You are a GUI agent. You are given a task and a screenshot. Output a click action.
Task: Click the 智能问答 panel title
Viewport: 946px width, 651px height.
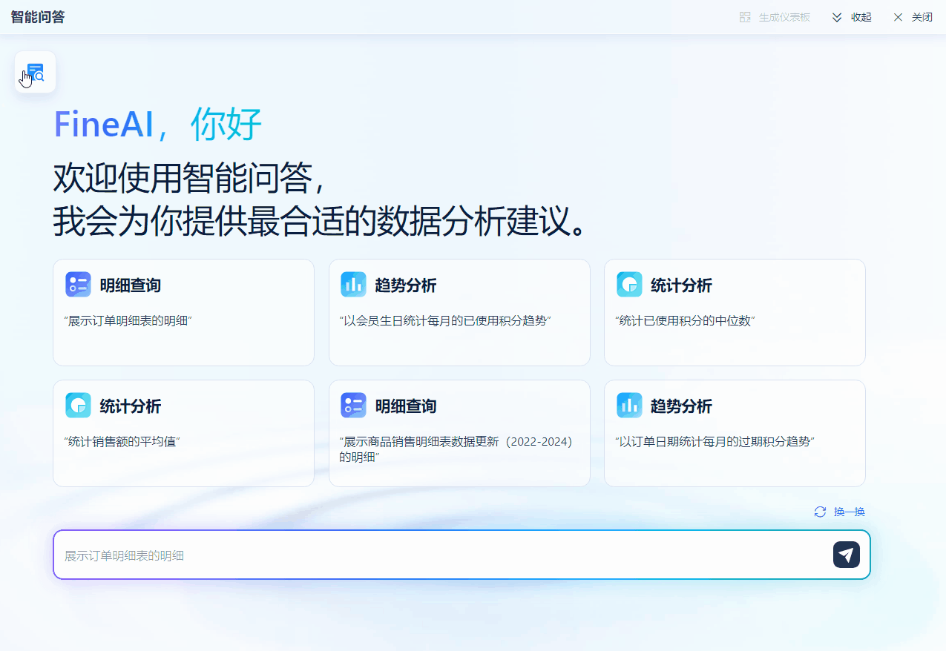(x=38, y=17)
